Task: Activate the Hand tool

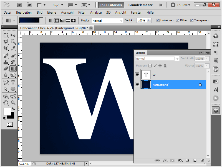Action: point(6,103)
